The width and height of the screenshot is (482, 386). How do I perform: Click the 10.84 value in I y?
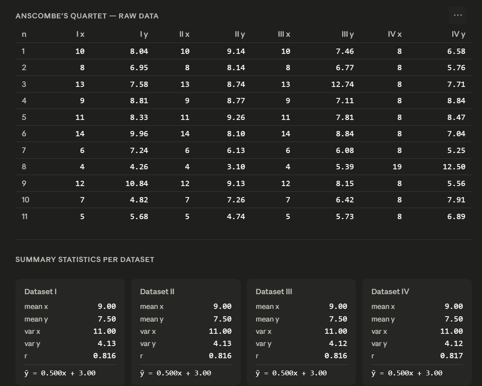(137, 183)
